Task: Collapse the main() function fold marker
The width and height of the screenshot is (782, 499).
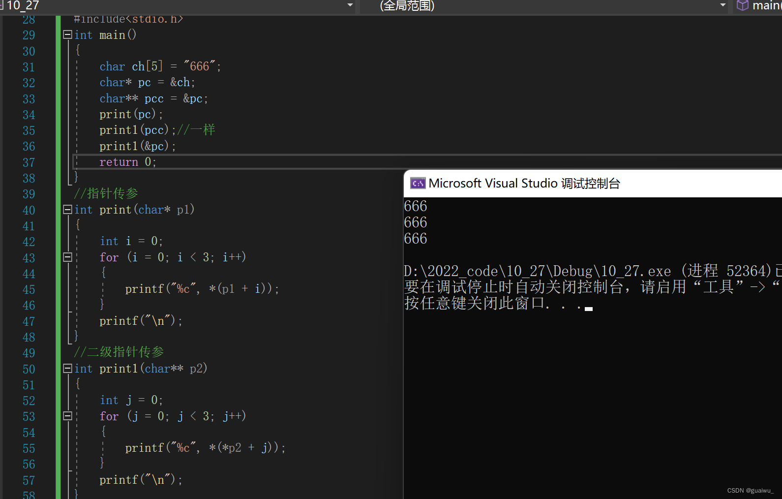Action: 68,35
